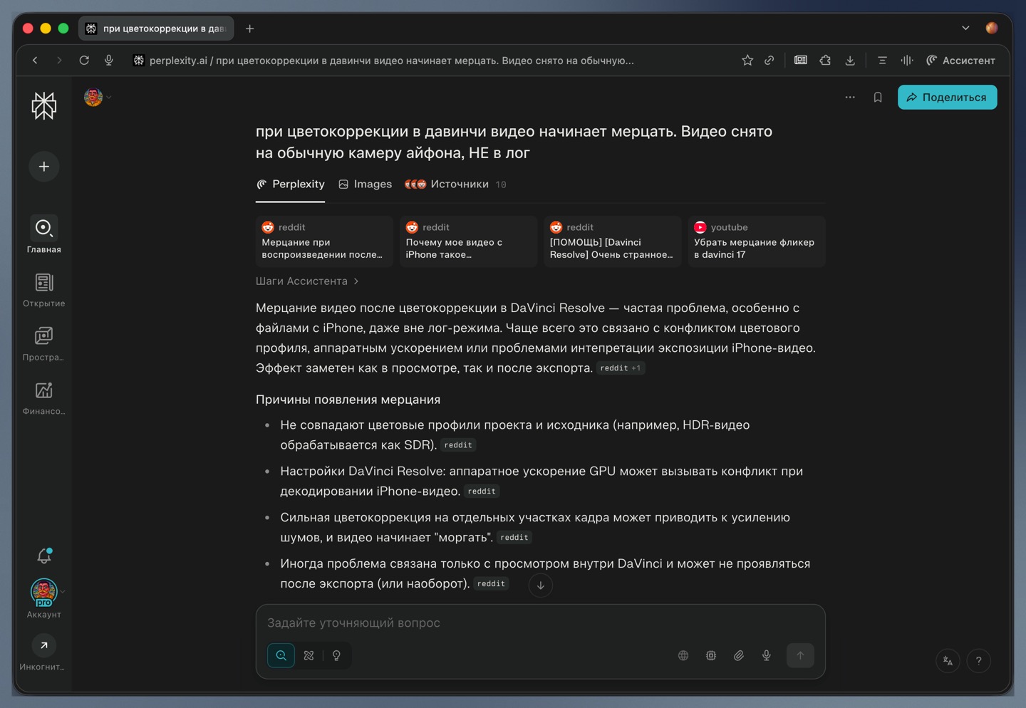Open reddit source '[ПОМОЩЬ] [Davinci Resolve] Очень странное…'
1026x708 pixels.
612,241
